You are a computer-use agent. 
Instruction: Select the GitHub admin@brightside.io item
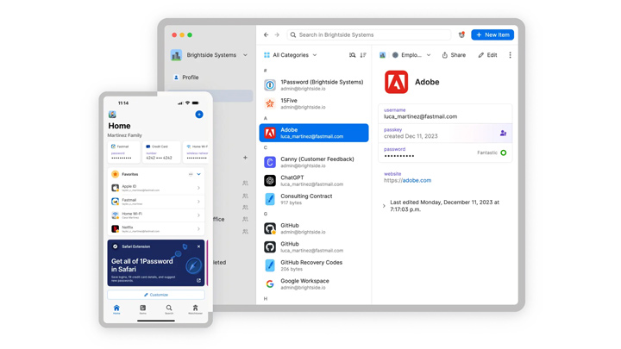pyautogui.click(x=314, y=228)
